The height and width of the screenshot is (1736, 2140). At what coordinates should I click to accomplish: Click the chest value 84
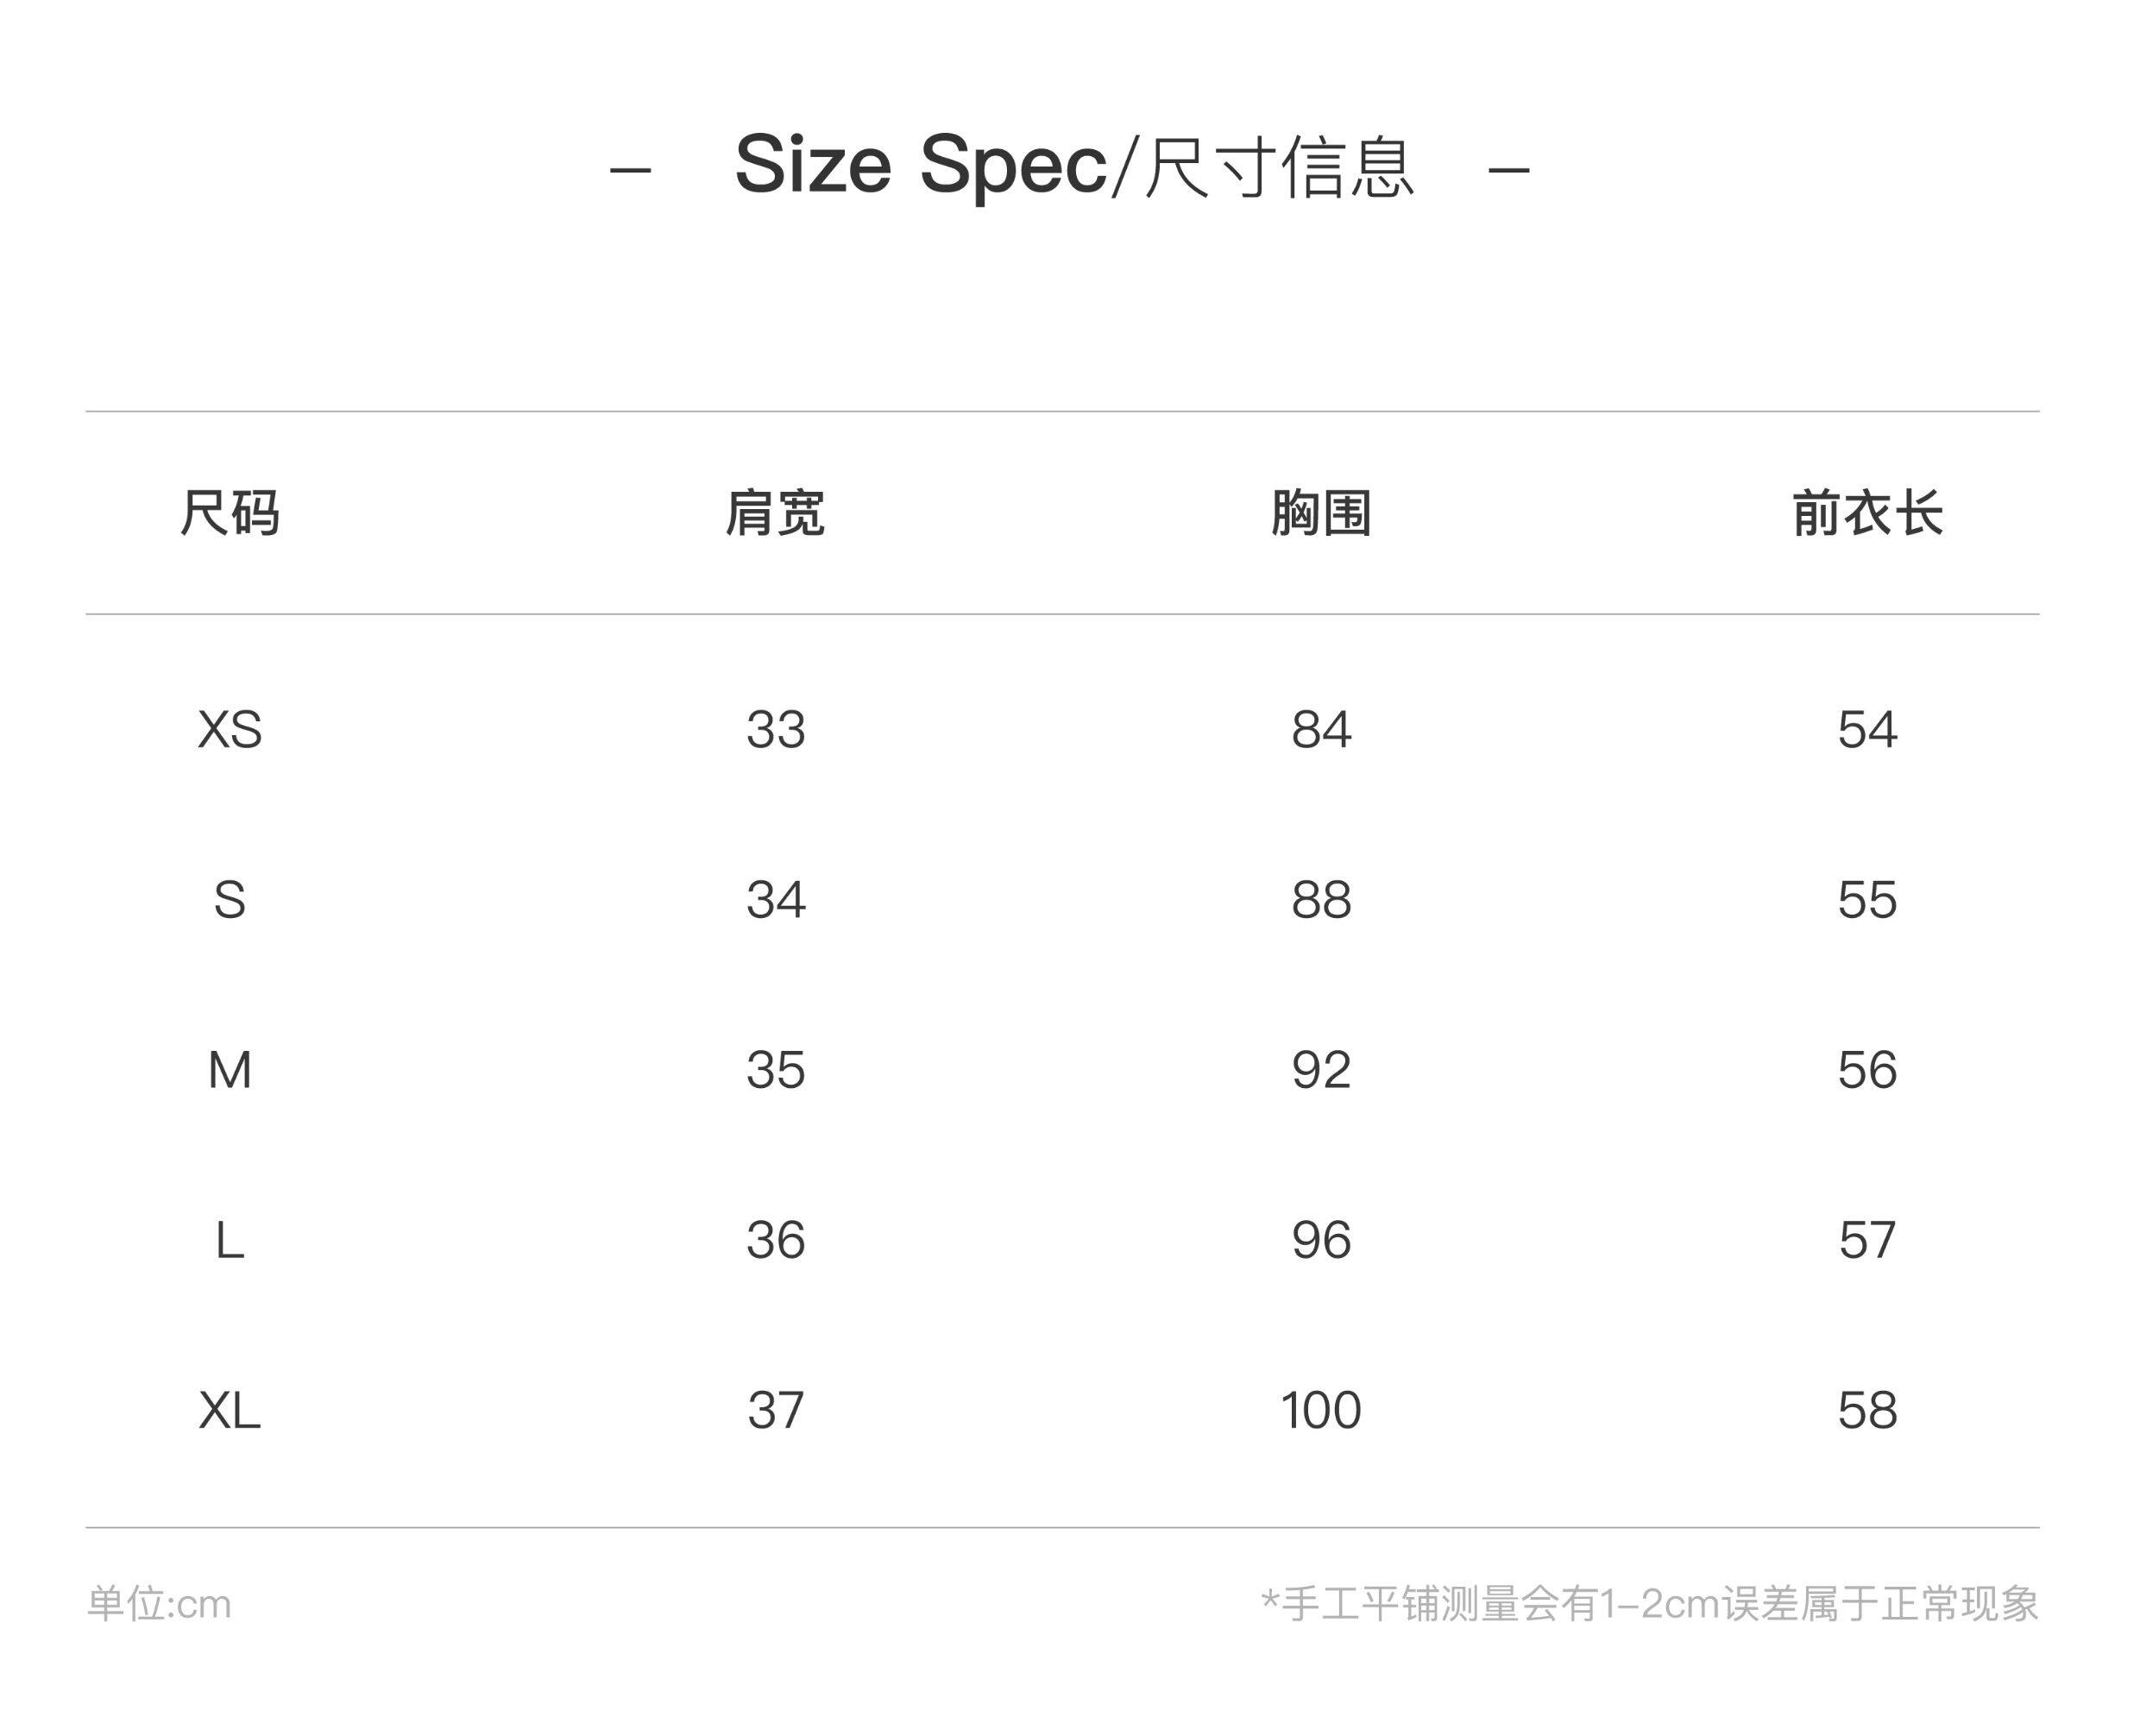pos(1321,729)
